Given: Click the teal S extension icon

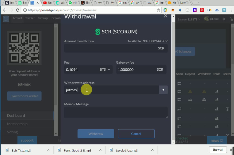Looking at the screenshot, I should coord(224,10).
